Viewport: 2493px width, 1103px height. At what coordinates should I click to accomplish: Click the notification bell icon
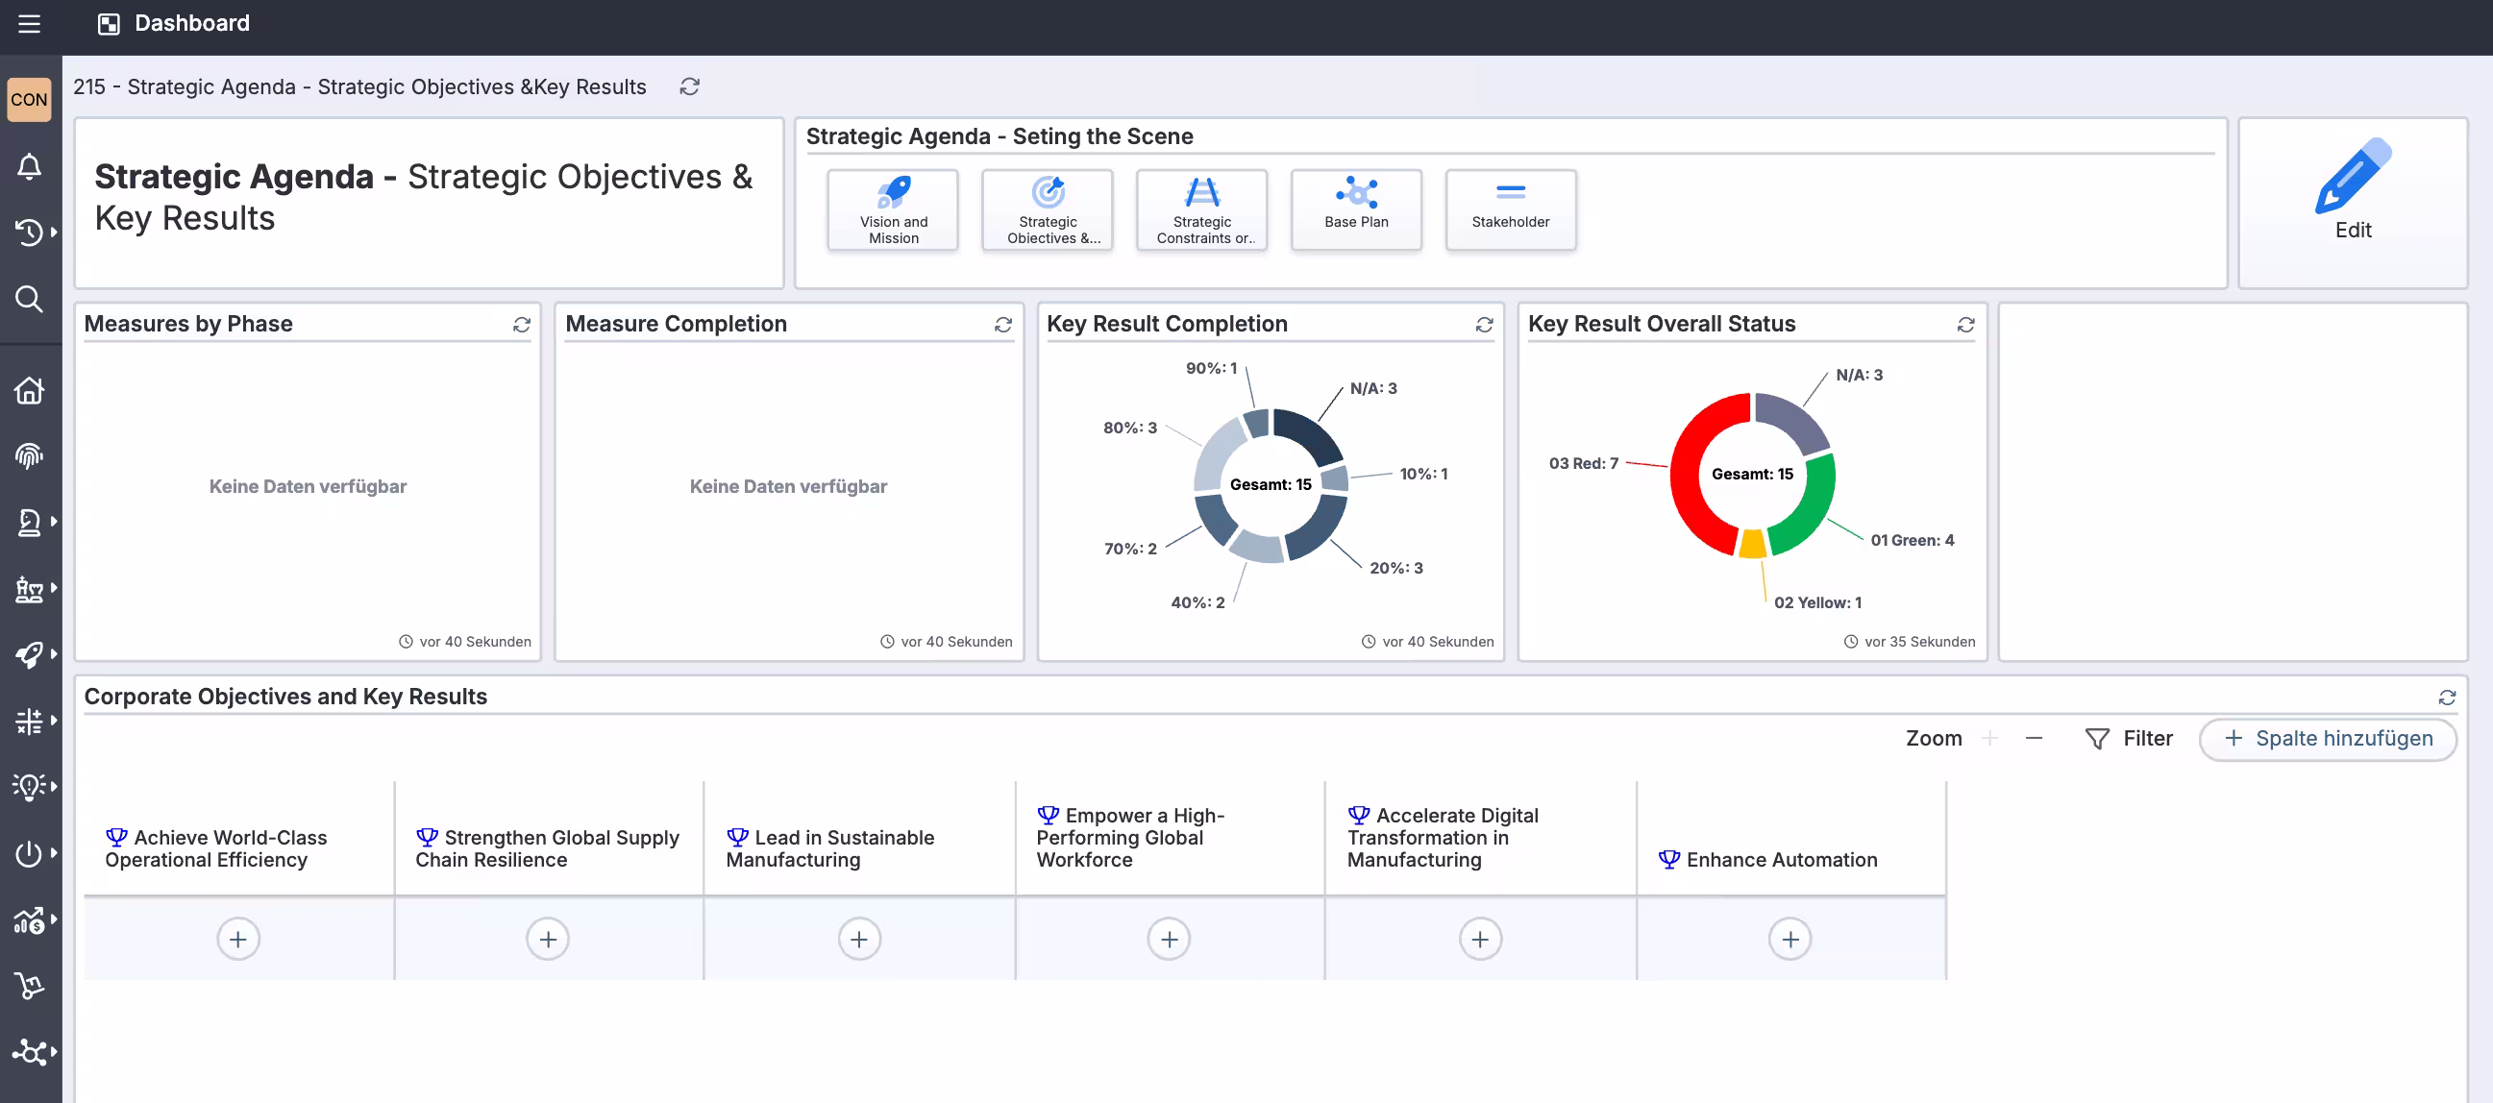[29, 166]
